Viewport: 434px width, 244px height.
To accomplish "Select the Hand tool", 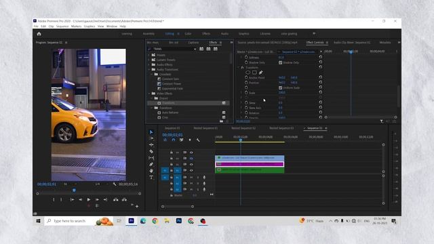I will point(151,171).
